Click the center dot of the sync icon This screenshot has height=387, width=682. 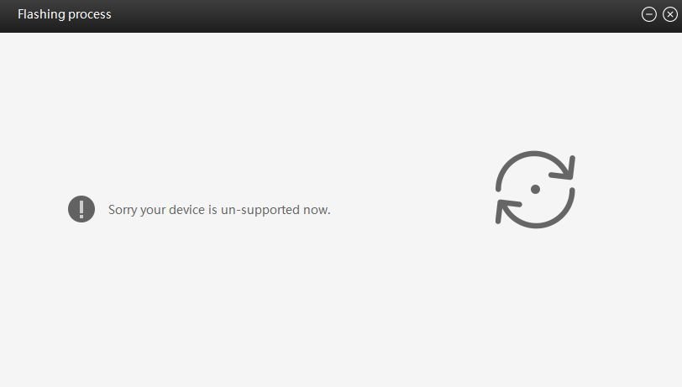tap(535, 189)
